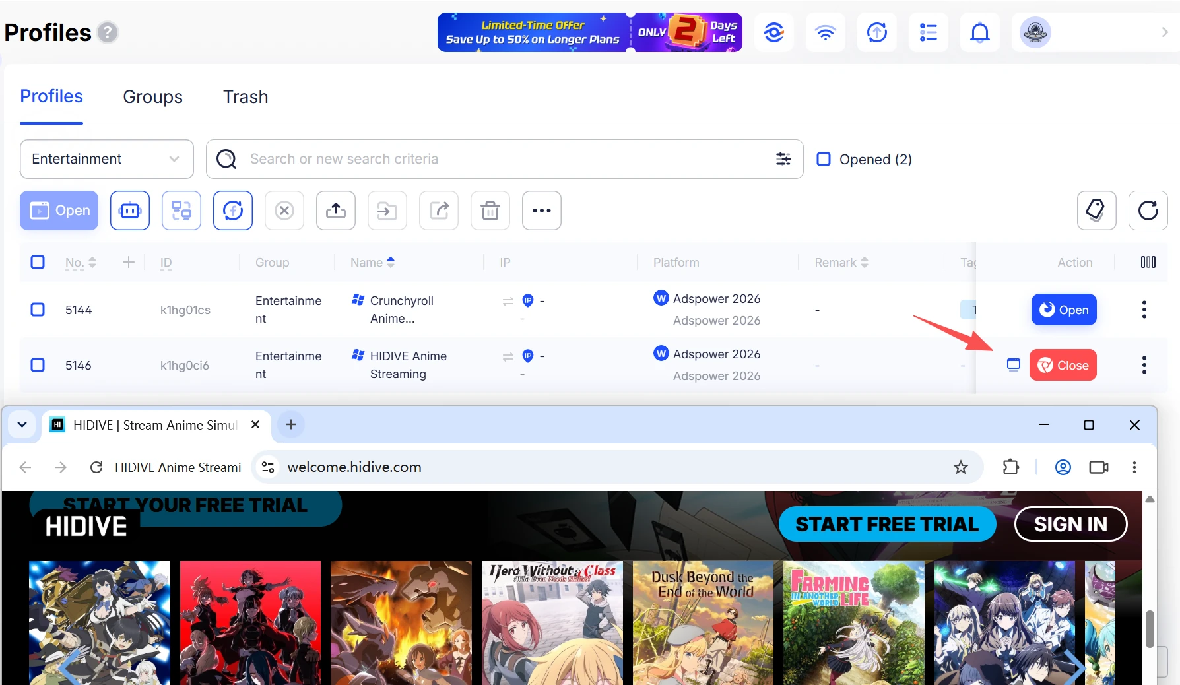
Task: Click the circled X toolbar icon
Action: tap(284, 211)
